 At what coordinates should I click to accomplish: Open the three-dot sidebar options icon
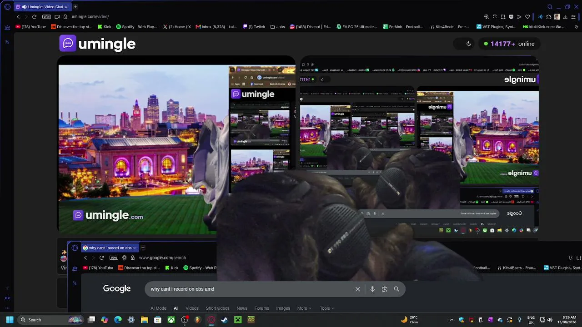[7, 308]
